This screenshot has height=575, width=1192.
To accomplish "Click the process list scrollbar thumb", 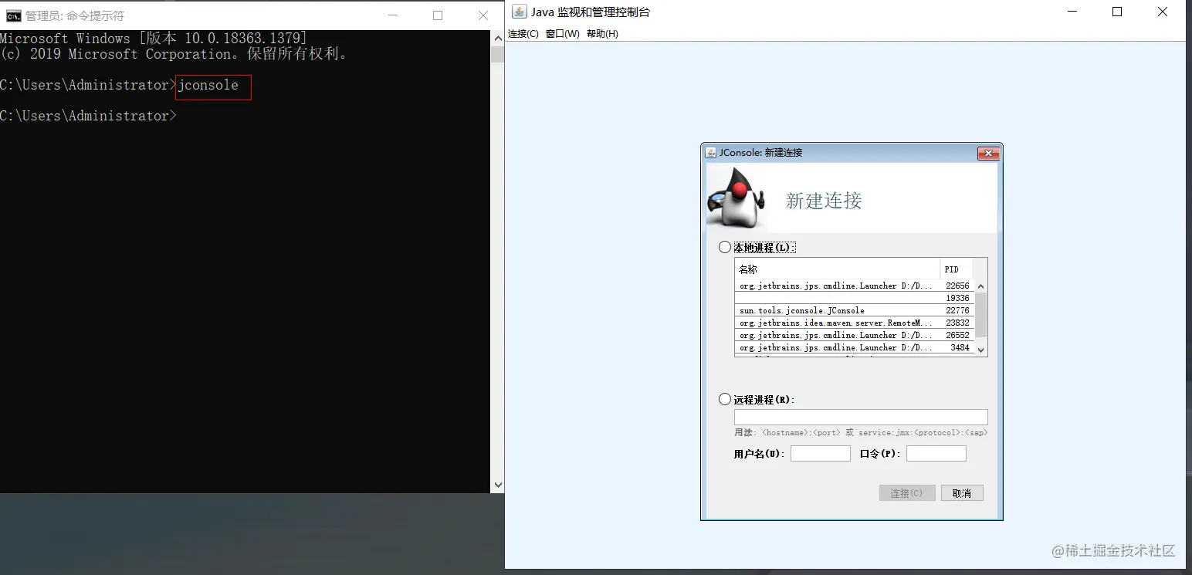I will tap(981, 315).
